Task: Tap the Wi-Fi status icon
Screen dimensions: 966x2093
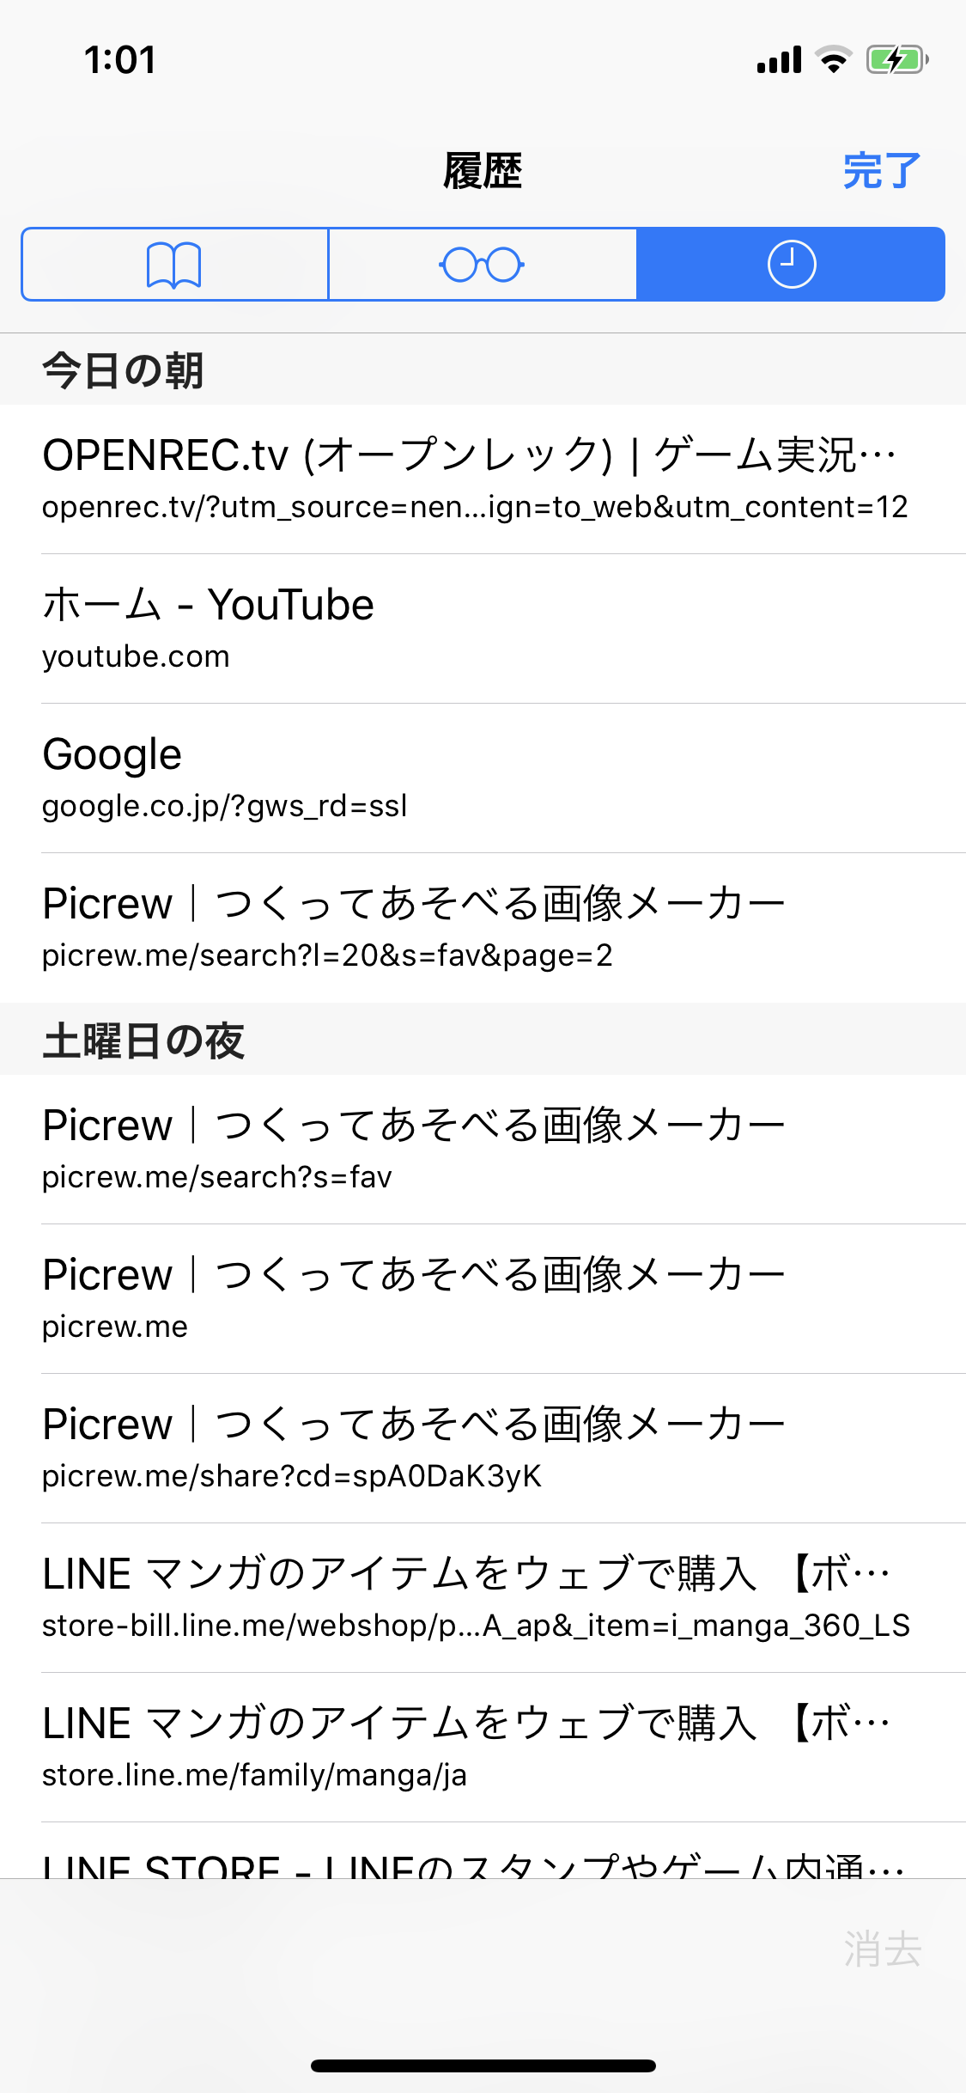Action: [833, 60]
